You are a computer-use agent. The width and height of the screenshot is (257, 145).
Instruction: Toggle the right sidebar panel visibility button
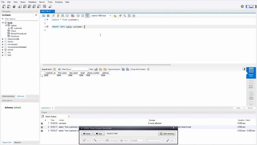(255, 6)
